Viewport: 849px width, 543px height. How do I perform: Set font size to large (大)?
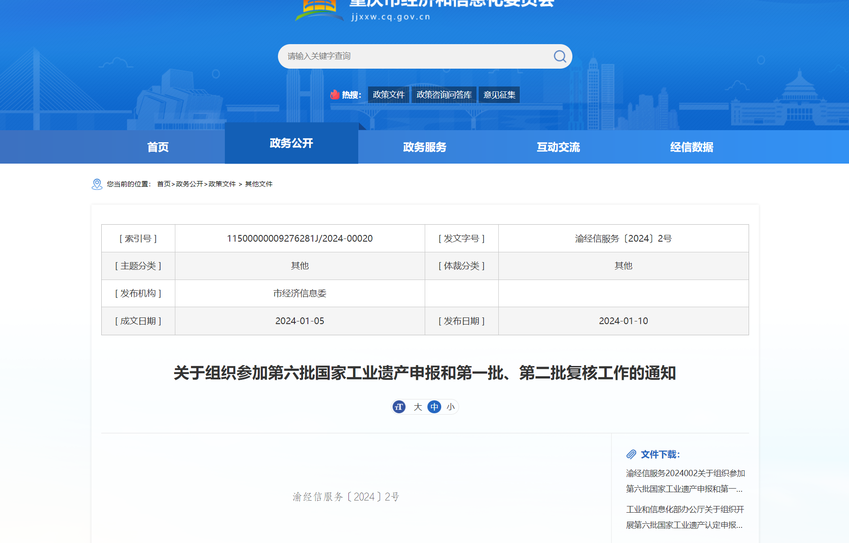coord(418,407)
